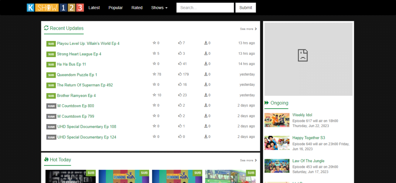Click thumbs-up icon for Return Of Superman
396x183 pixels.
[180, 85]
